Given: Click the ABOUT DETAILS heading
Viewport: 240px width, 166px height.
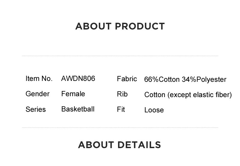Looking at the screenshot, I should click(119, 145).
